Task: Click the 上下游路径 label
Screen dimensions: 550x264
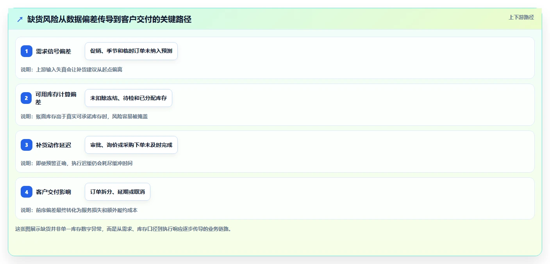Action: point(521,17)
